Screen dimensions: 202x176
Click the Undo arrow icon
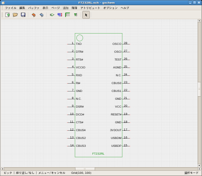click(x=34, y=15)
